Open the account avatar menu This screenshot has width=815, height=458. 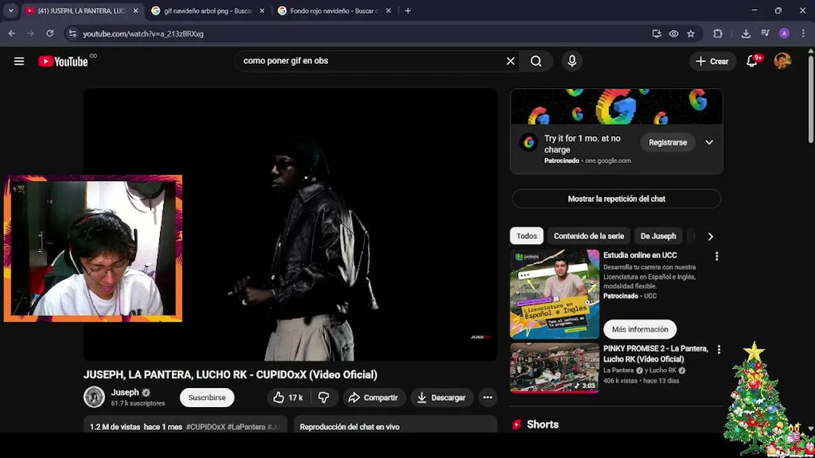pyautogui.click(x=783, y=61)
